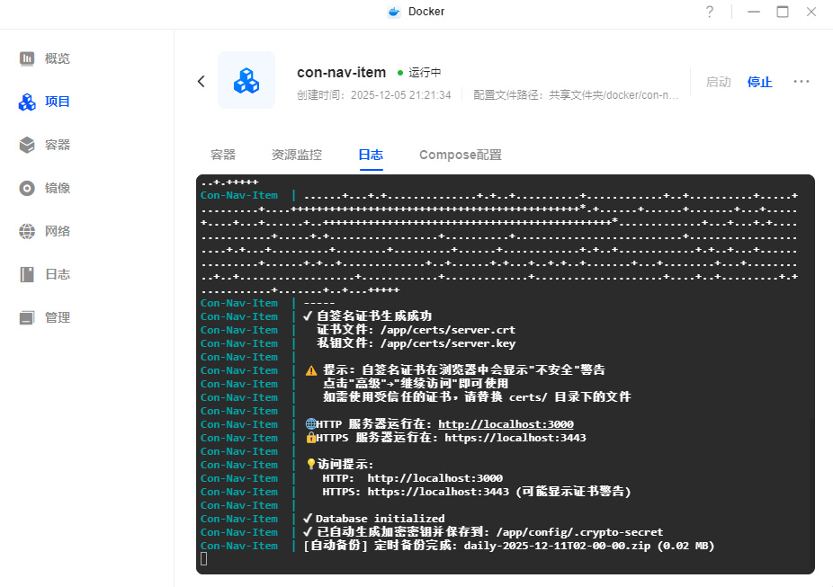833x587 pixels.
Task: Click the warning triangle icon in log
Action: (311, 370)
